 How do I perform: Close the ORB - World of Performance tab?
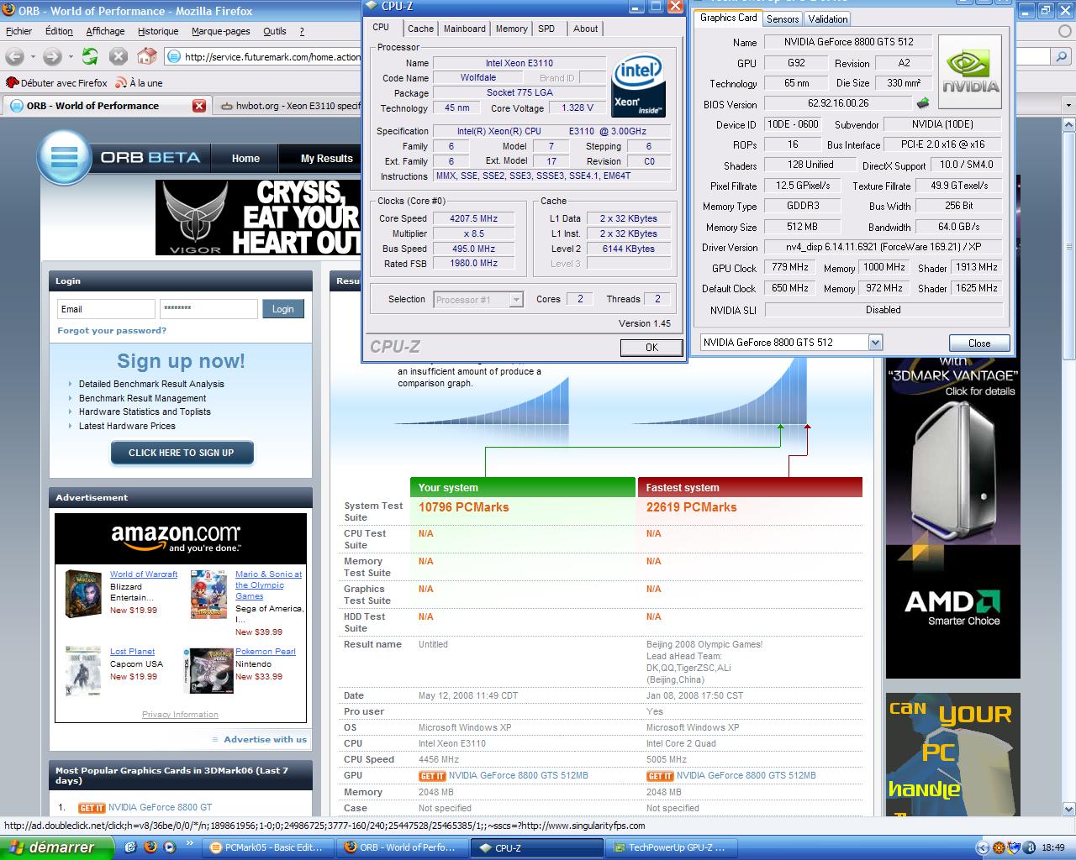click(x=199, y=106)
